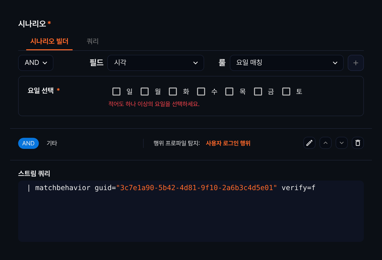382x260 pixels.
Task: Check the 토 (Saturday) checkbox
Action: pyautogui.click(x=286, y=92)
